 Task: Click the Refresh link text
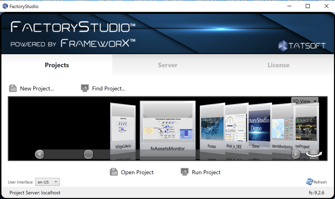point(320,182)
